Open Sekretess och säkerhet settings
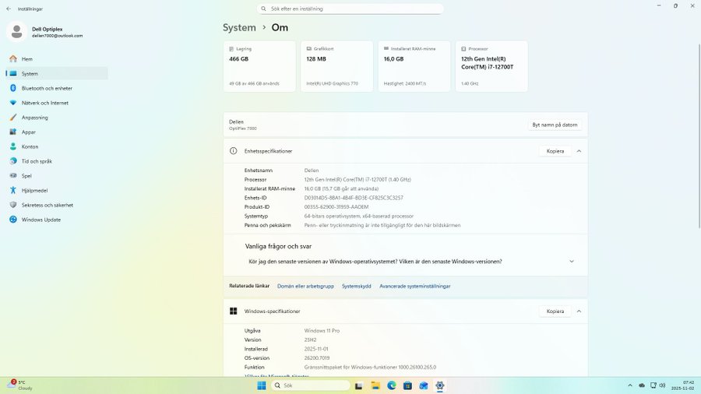The height and width of the screenshot is (394, 701). point(47,205)
